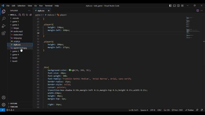The height and width of the screenshot is (115, 205).
Task: Click Port : 5501 Live Server status
Action: 177,110
